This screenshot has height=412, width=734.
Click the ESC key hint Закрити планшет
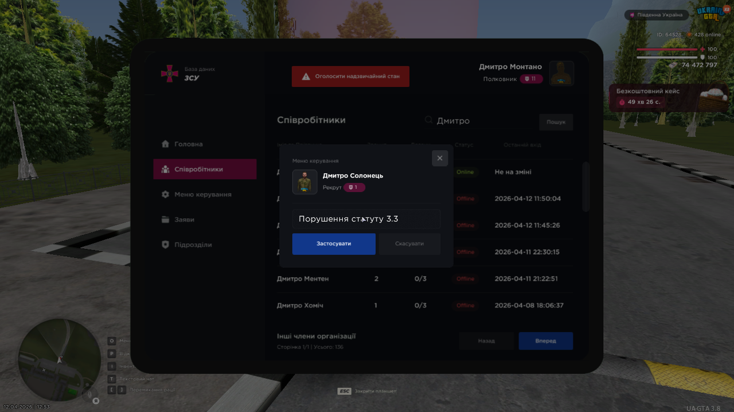tap(367, 391)
